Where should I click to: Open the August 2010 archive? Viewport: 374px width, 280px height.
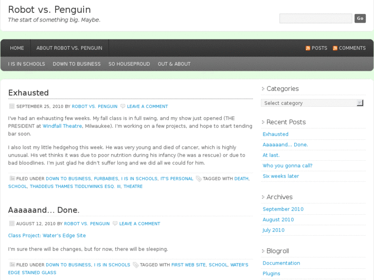(x=278, y=220)
